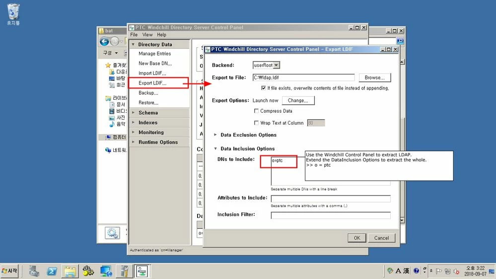Select Import LDIF... in the sidebar

[152, 73]
